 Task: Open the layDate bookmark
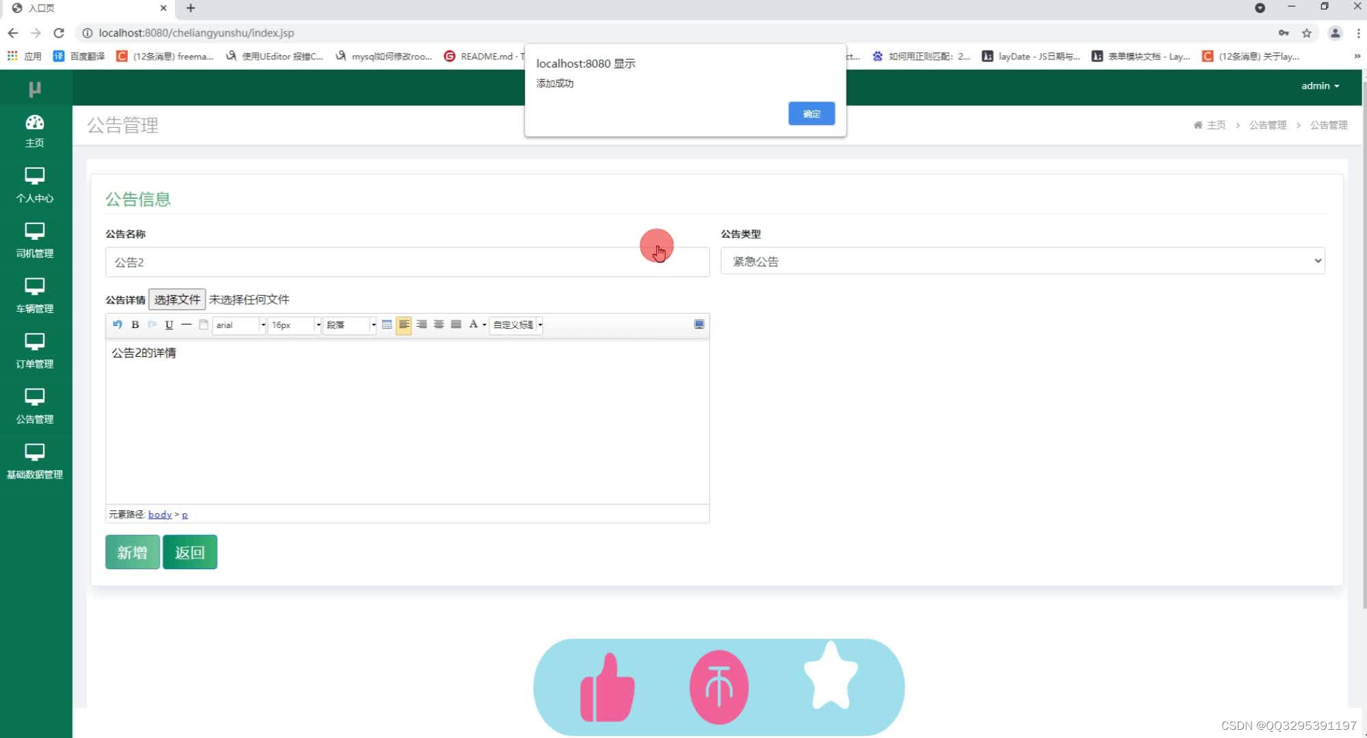point(1031,56)
